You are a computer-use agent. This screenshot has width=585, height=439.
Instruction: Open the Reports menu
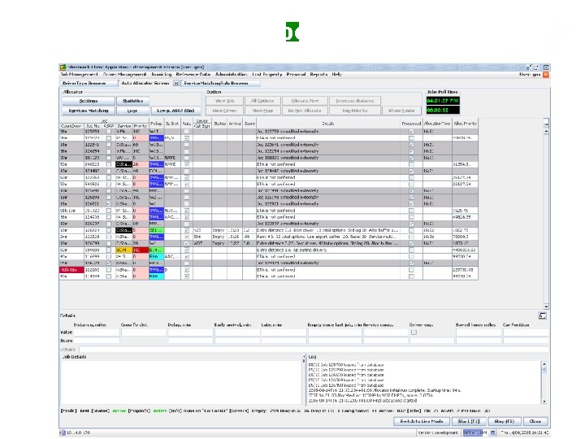[x=318, y=74]
